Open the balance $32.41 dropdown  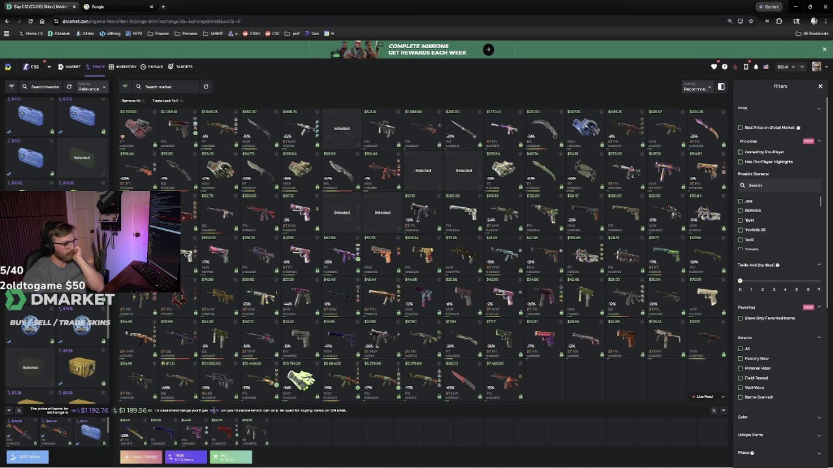coord(785,66)
